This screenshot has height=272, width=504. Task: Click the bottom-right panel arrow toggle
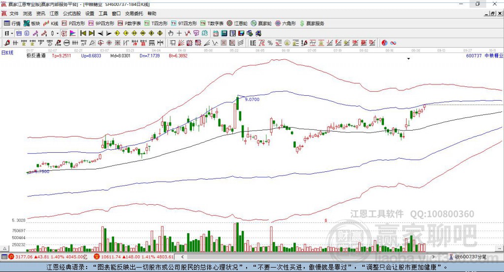point(500,248)
